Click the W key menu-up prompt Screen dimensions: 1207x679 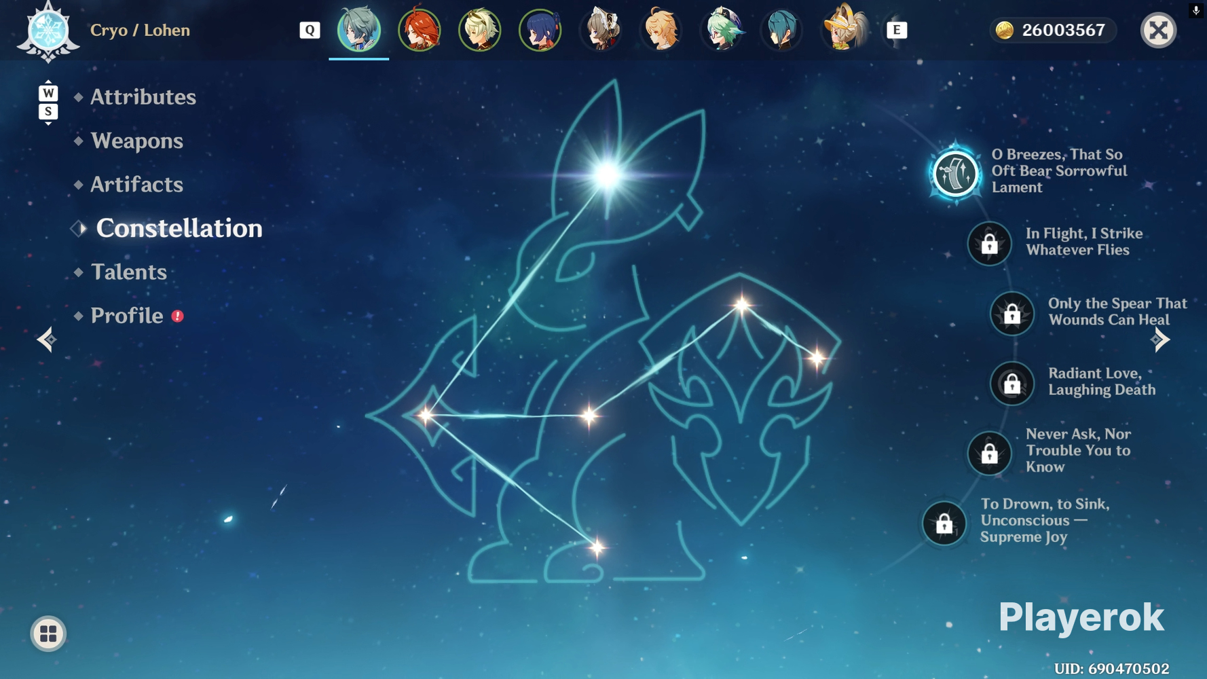(48, 92)
